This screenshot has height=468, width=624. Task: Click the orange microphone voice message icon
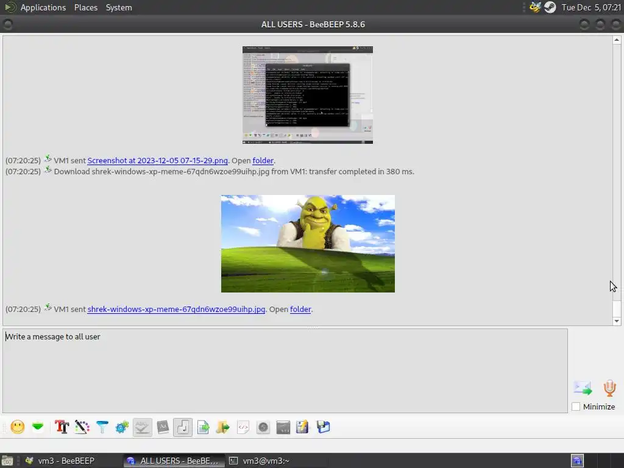(x=609, y=388)
